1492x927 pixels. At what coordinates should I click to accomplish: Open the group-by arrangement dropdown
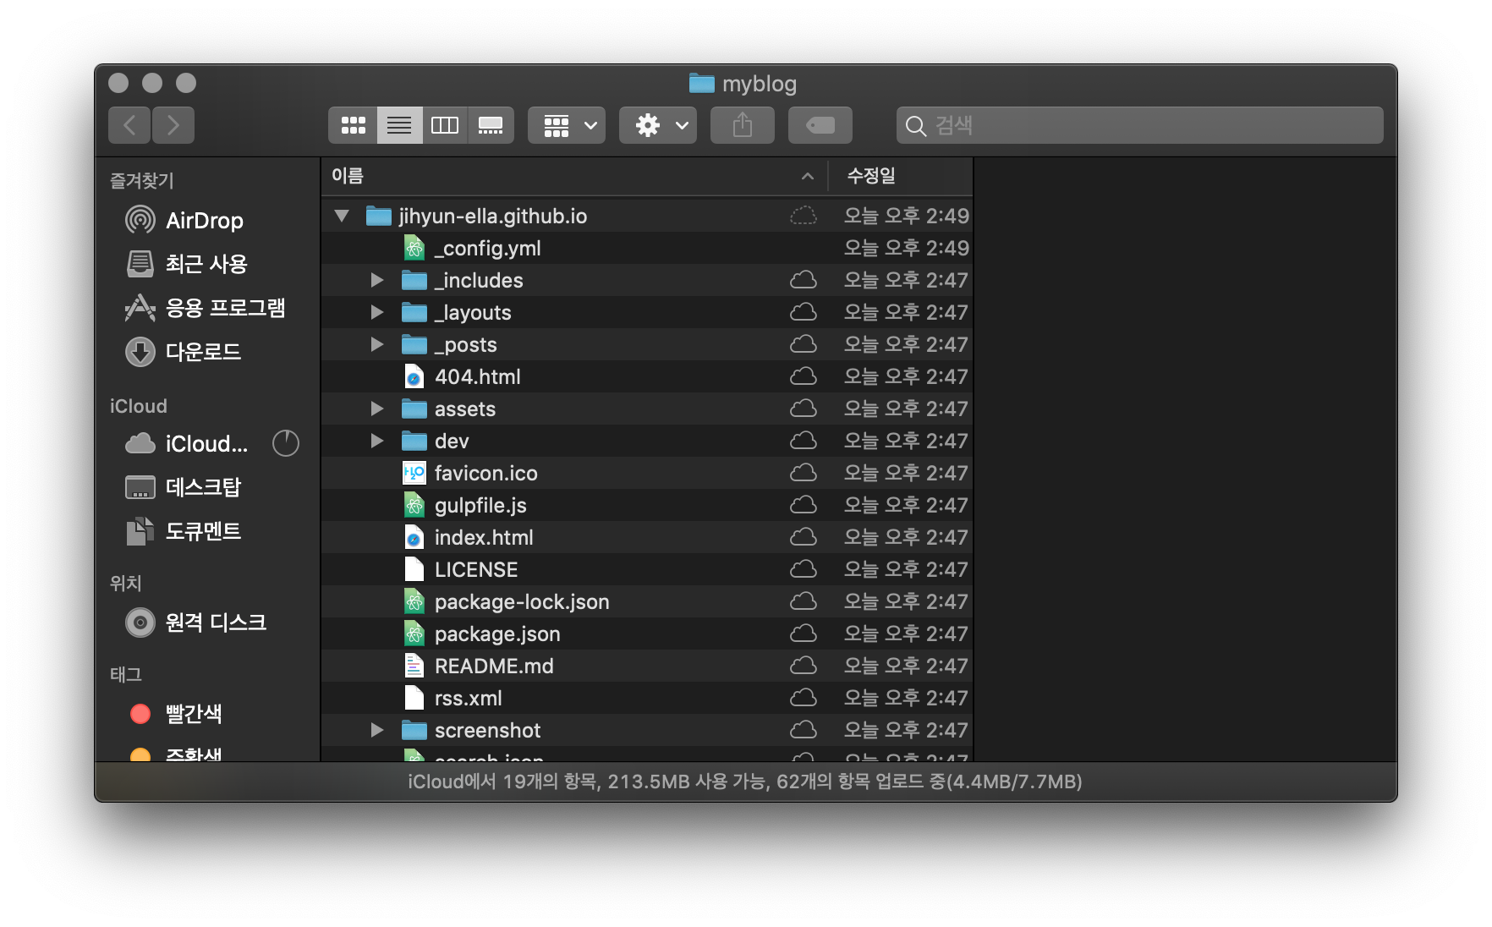pos(567,126)
